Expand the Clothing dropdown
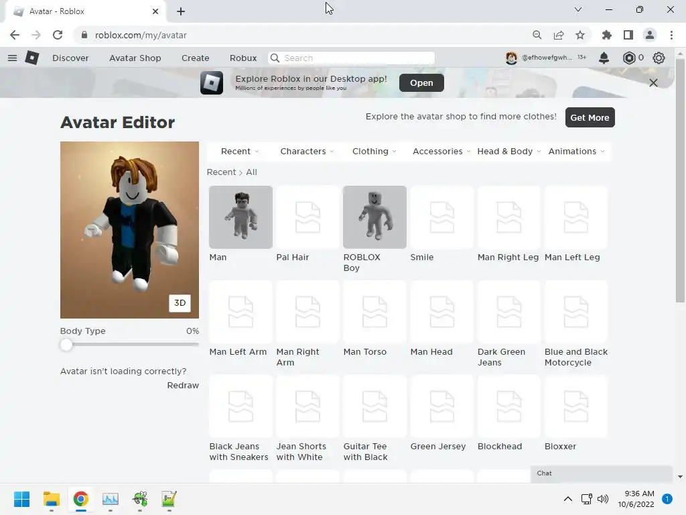Viewport: 686px width, 515px height. coord(374,152)
